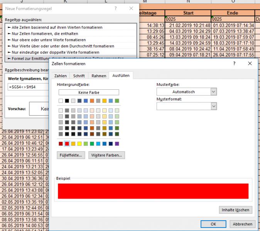
Task: Click help icon in Neue Formatierungsregel dialog
Action: point(116,8)
